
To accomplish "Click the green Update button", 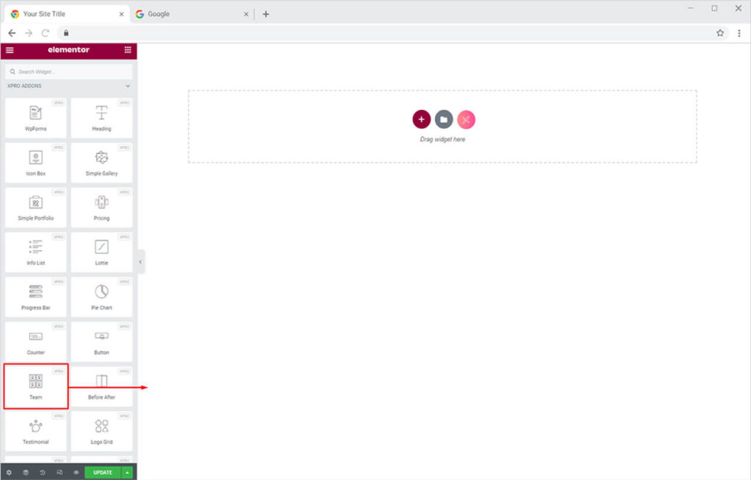I will point(103,473).
